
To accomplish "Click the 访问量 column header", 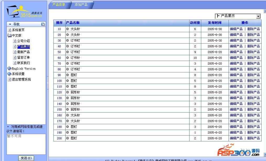I will 195,23.
